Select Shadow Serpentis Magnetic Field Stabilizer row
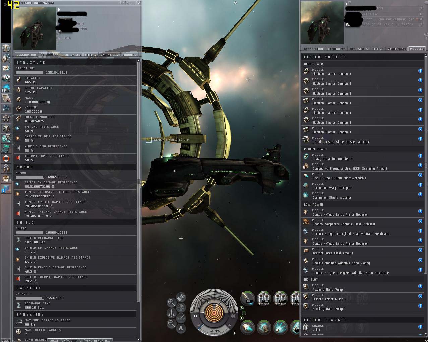 click(362, 222)
